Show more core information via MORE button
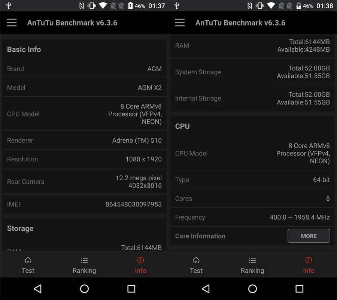The width and height of the screenshot is (337, 300). click(x=309, y=236)
